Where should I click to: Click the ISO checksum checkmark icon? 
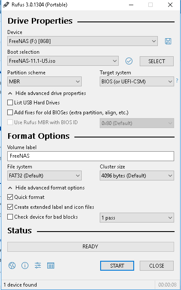click(x=129, y=61)
